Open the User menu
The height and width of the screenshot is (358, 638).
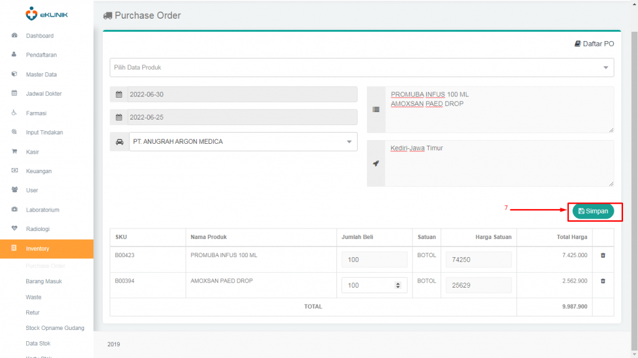pos(32,190)
